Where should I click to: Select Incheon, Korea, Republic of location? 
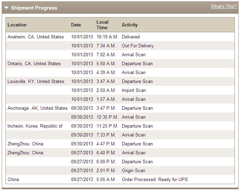pos(35,126)
